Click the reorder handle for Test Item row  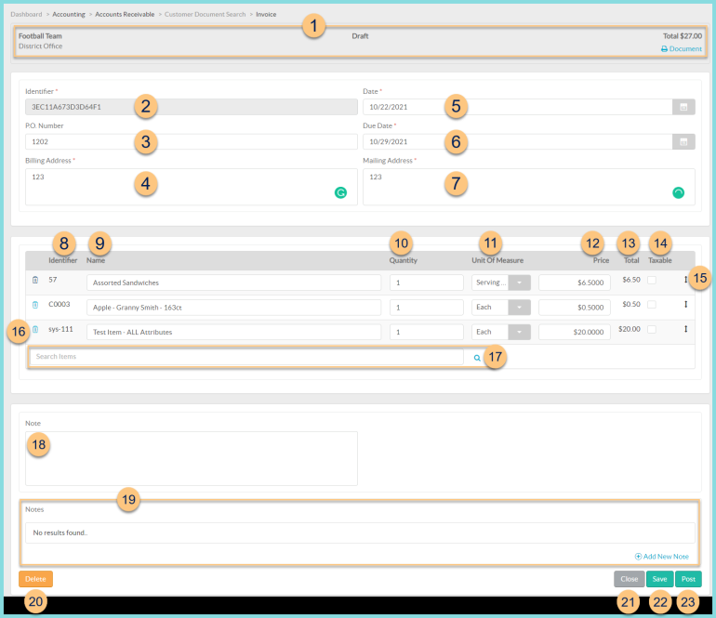pyautogui.click(x=685, y=329)
